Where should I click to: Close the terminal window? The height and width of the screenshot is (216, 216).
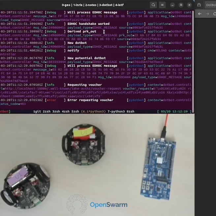[189, 5]
